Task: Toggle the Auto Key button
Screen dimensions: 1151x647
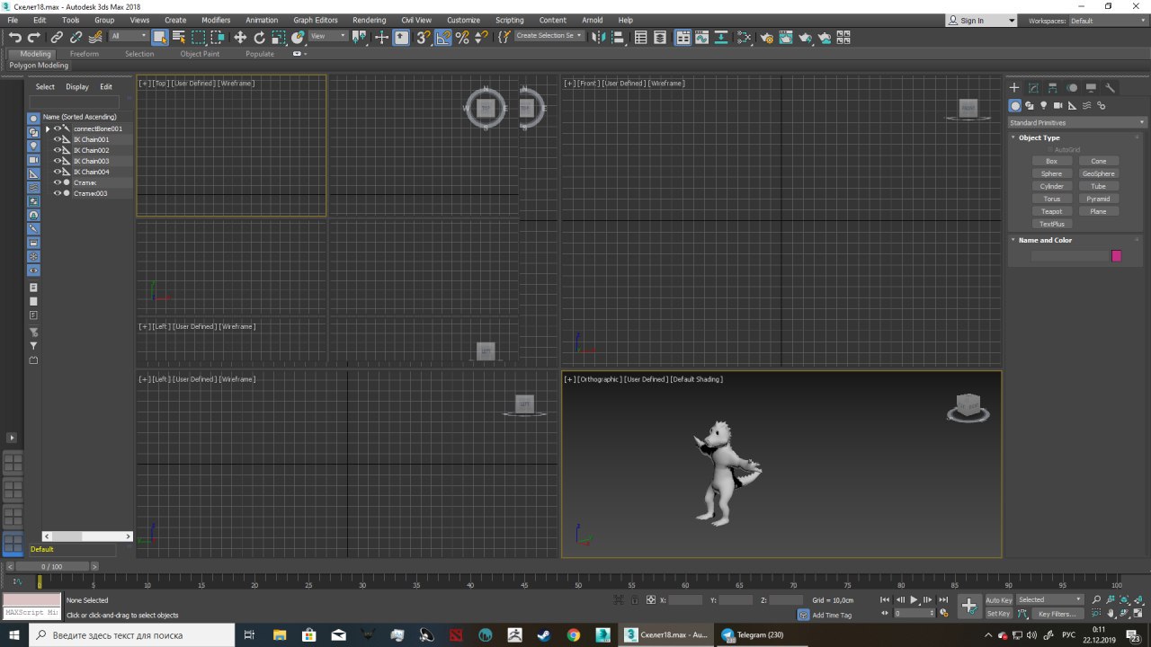Action: (998, 599)
